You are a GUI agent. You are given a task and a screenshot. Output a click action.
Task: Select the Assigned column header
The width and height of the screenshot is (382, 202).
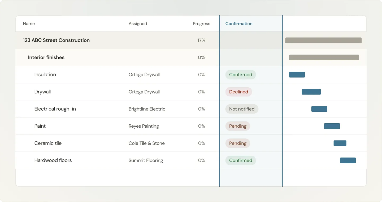pyautogui.click(x=138, y=24)
